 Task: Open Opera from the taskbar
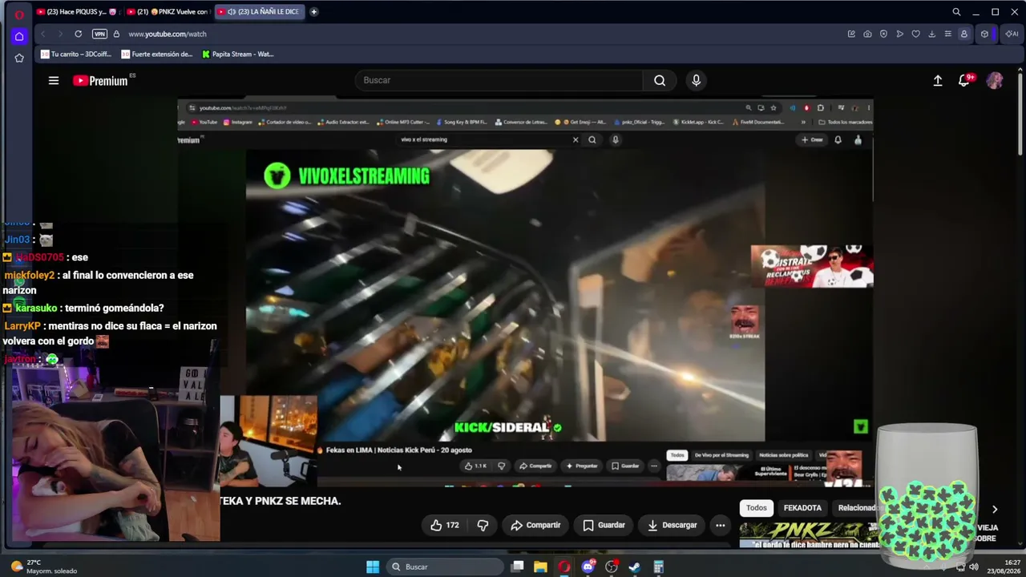click(564, 567)
